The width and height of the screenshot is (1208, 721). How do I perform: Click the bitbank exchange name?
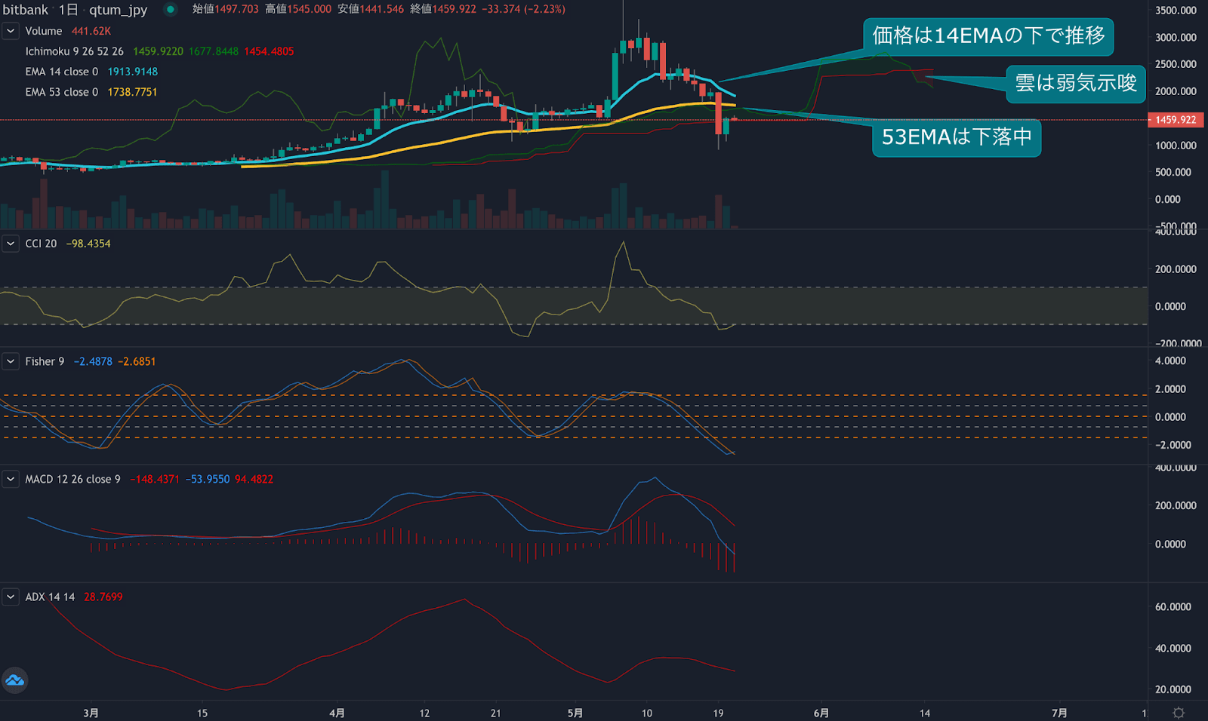coord(24,10)
